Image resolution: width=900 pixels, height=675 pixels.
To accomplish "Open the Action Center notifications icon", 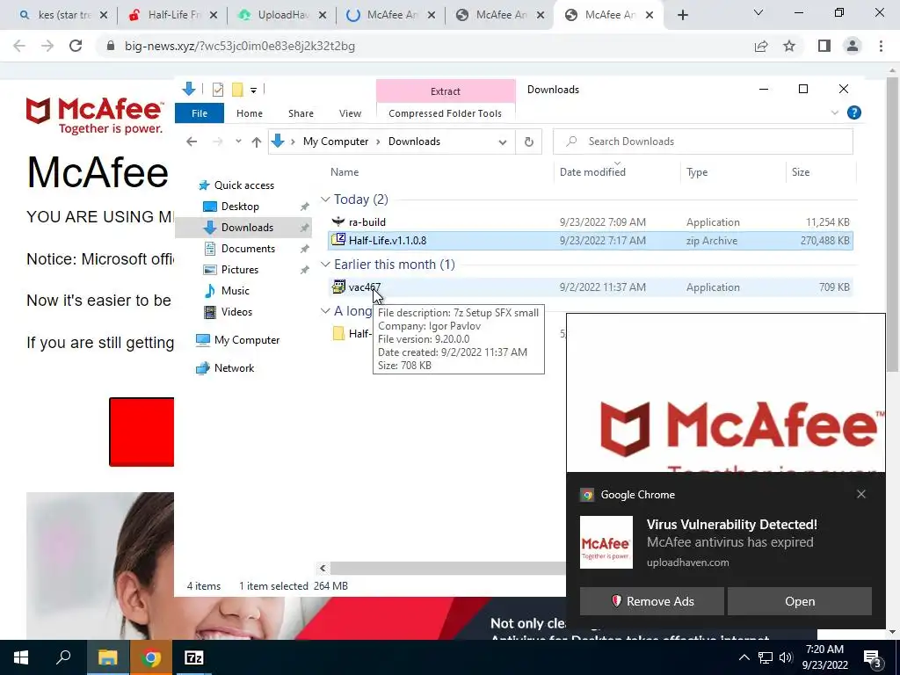I will [873, 658].
